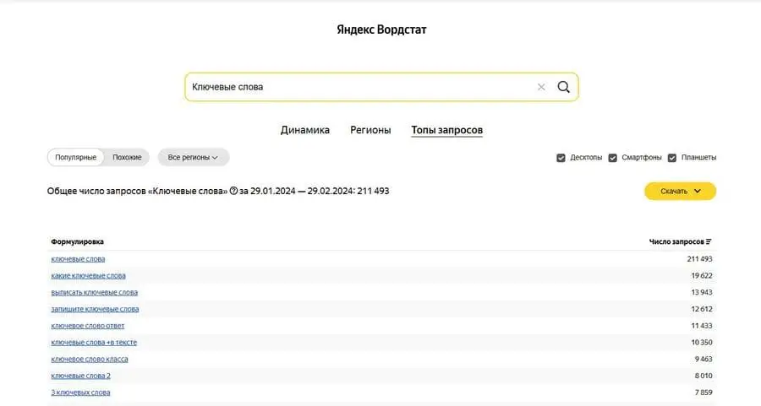Open the Все регионы dropdown
761x406 pixels.
coord(193,158)
